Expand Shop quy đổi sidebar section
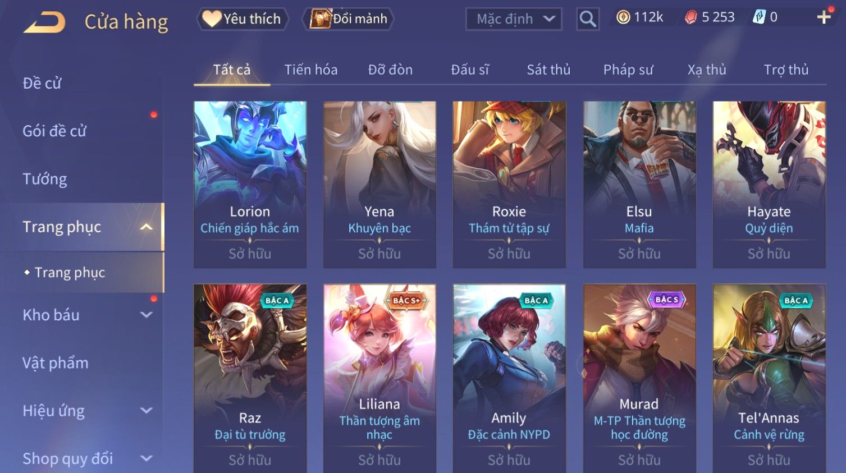Viewport: 846px width, 473px height. pyautogui.click(x=146, y=458)
